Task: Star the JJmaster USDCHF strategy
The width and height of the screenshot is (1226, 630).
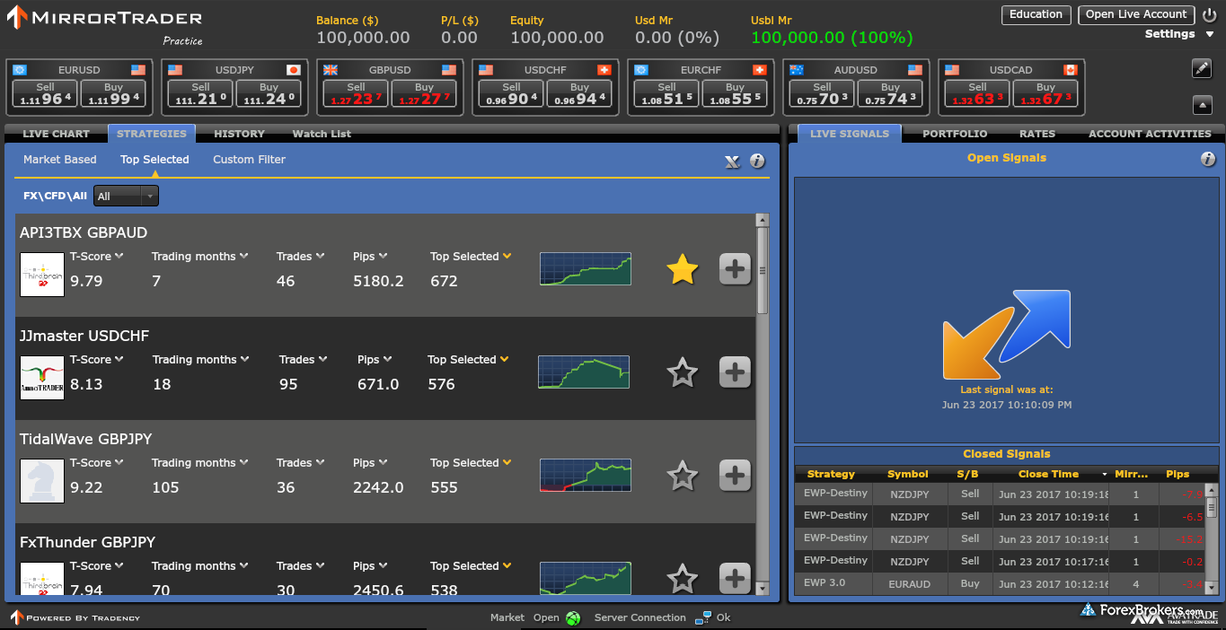Action: (683, 372)
